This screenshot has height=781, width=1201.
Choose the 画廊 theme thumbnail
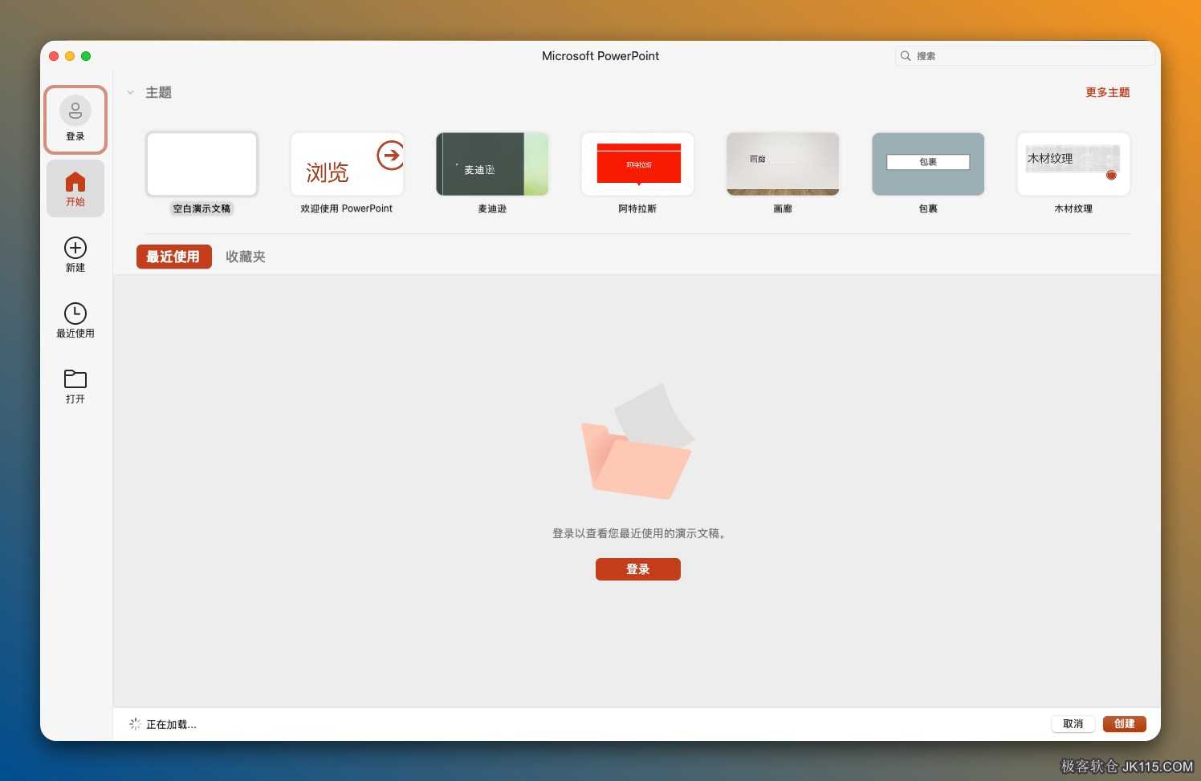pyautogui.click(x=783, y=164)
